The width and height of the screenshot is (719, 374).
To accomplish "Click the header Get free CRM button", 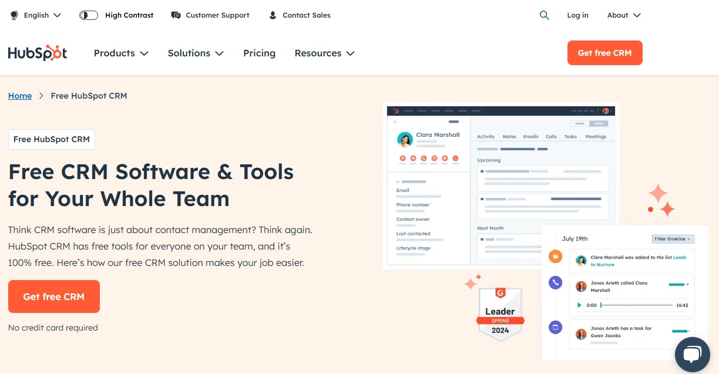I will [x=604, y=53].
